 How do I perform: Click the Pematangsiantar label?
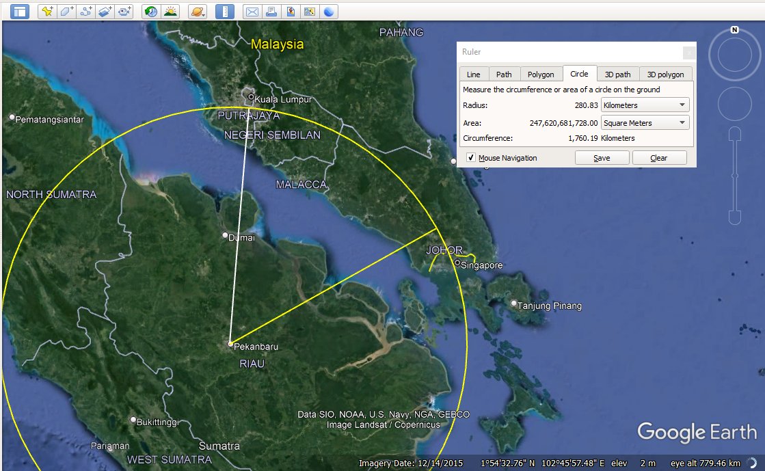tap(49, 120)
